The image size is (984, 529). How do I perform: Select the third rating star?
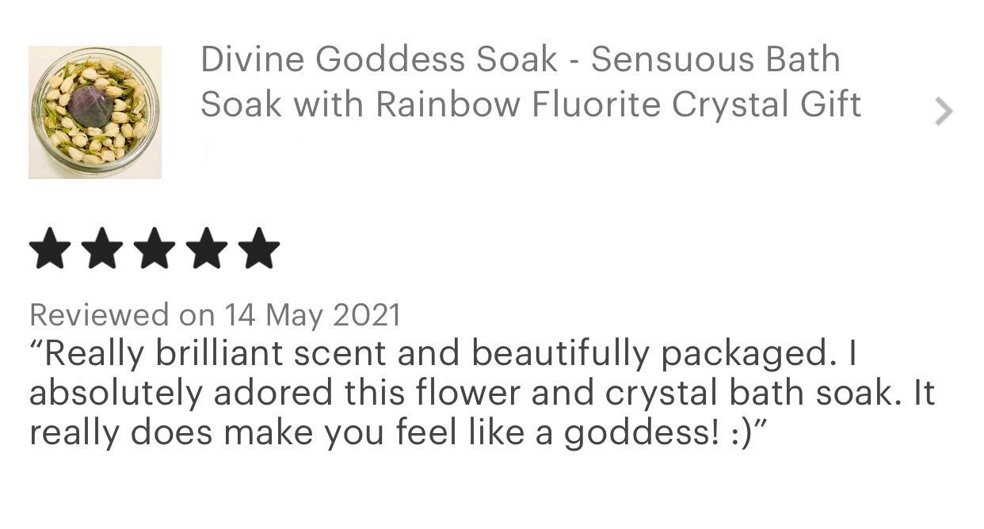pyautogui.click(x=154, y=249)
